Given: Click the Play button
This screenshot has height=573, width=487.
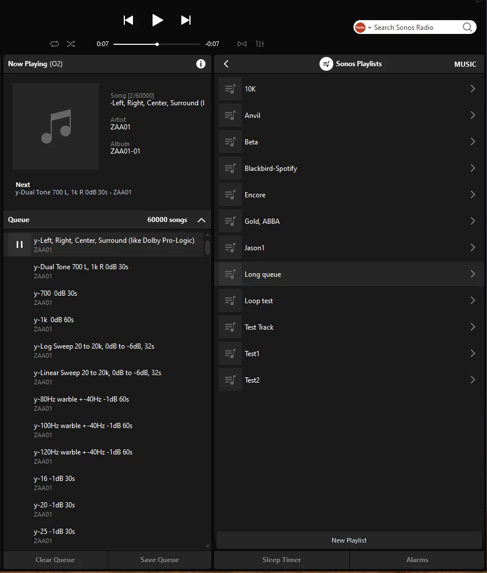Looking at the screenshot, I should click(157, 20).
